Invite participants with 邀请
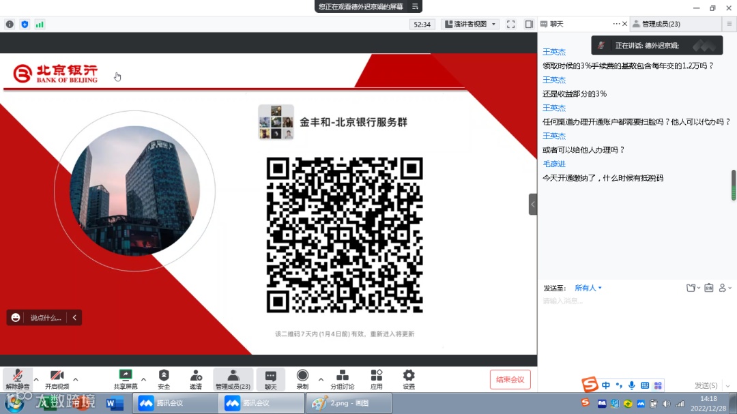Image resolution: width=737 pixels, height=414 pixels. (196, 379)
